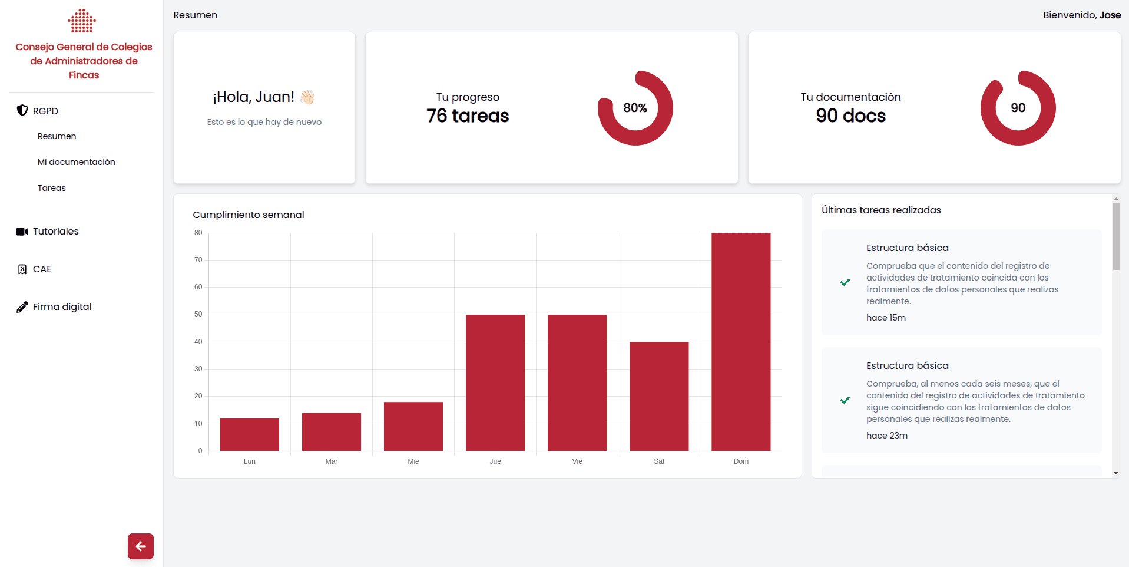Click the Consejo General de Colegios title
Image resolution: width=1129 pixels, height=567 pixels.
[x=84, y=61]
